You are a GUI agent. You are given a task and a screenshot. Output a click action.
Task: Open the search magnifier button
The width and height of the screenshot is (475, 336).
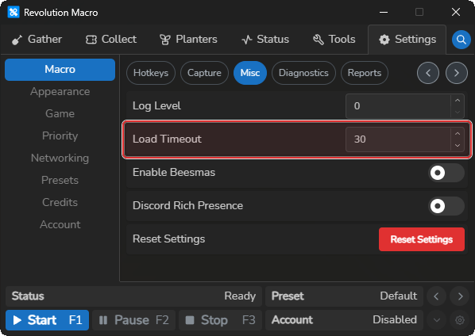point(461,40)
